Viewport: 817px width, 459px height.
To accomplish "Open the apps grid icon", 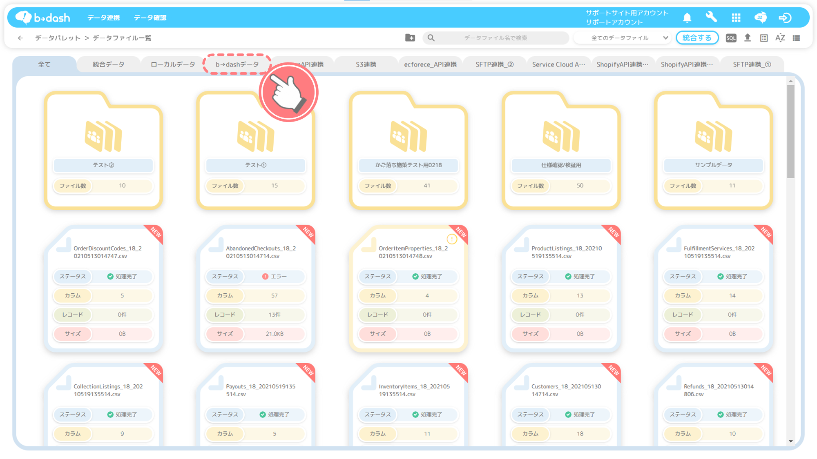I will 736,18.
